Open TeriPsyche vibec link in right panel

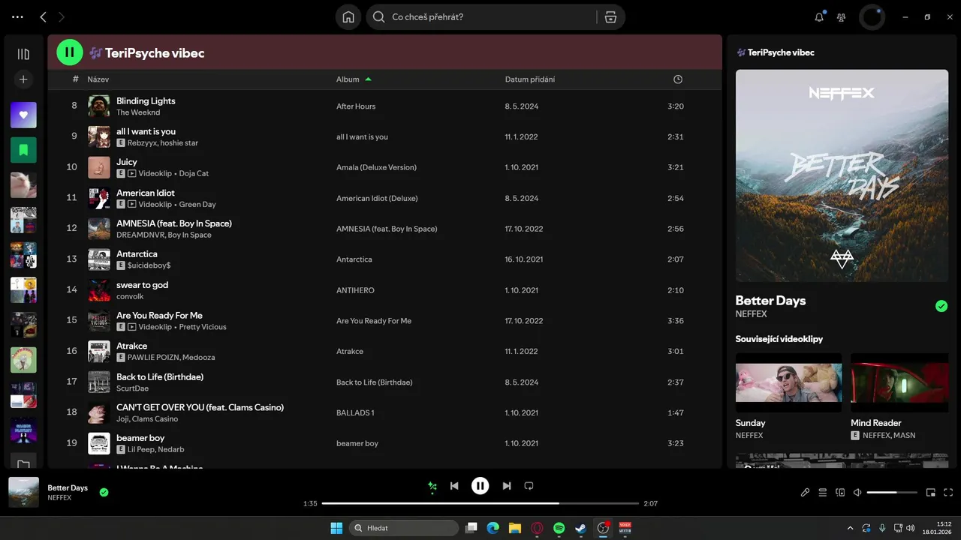pos(781,52)
